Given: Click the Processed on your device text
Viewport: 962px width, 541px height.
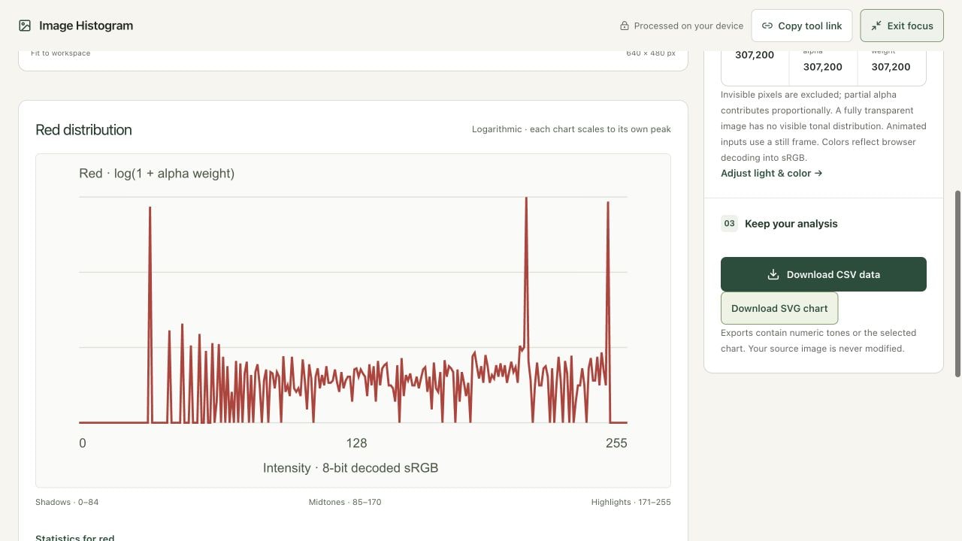Looking at the screenshot, I should [688, 26].
